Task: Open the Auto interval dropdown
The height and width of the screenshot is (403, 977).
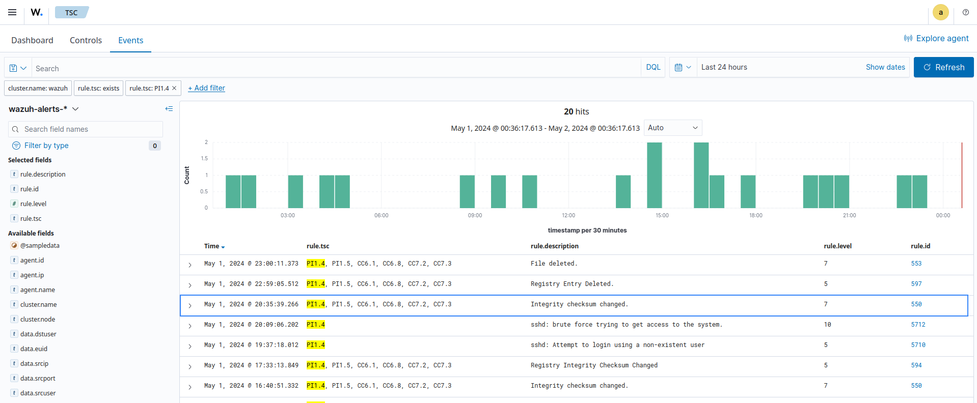Action: click(672, 128)
